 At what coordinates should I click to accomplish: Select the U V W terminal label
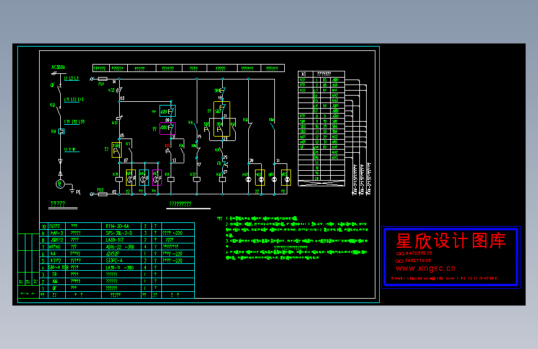coord(70,150)
